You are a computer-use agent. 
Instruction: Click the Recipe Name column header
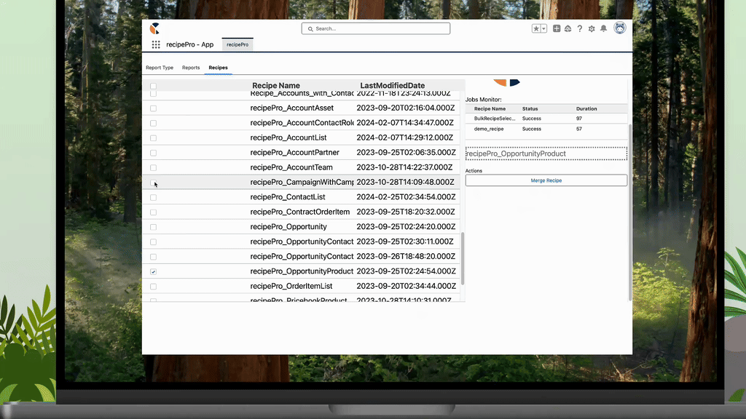pyautogui.click(x=276, y=86)
